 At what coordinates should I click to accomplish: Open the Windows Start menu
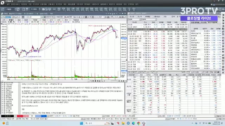click(x=81, y=123)
